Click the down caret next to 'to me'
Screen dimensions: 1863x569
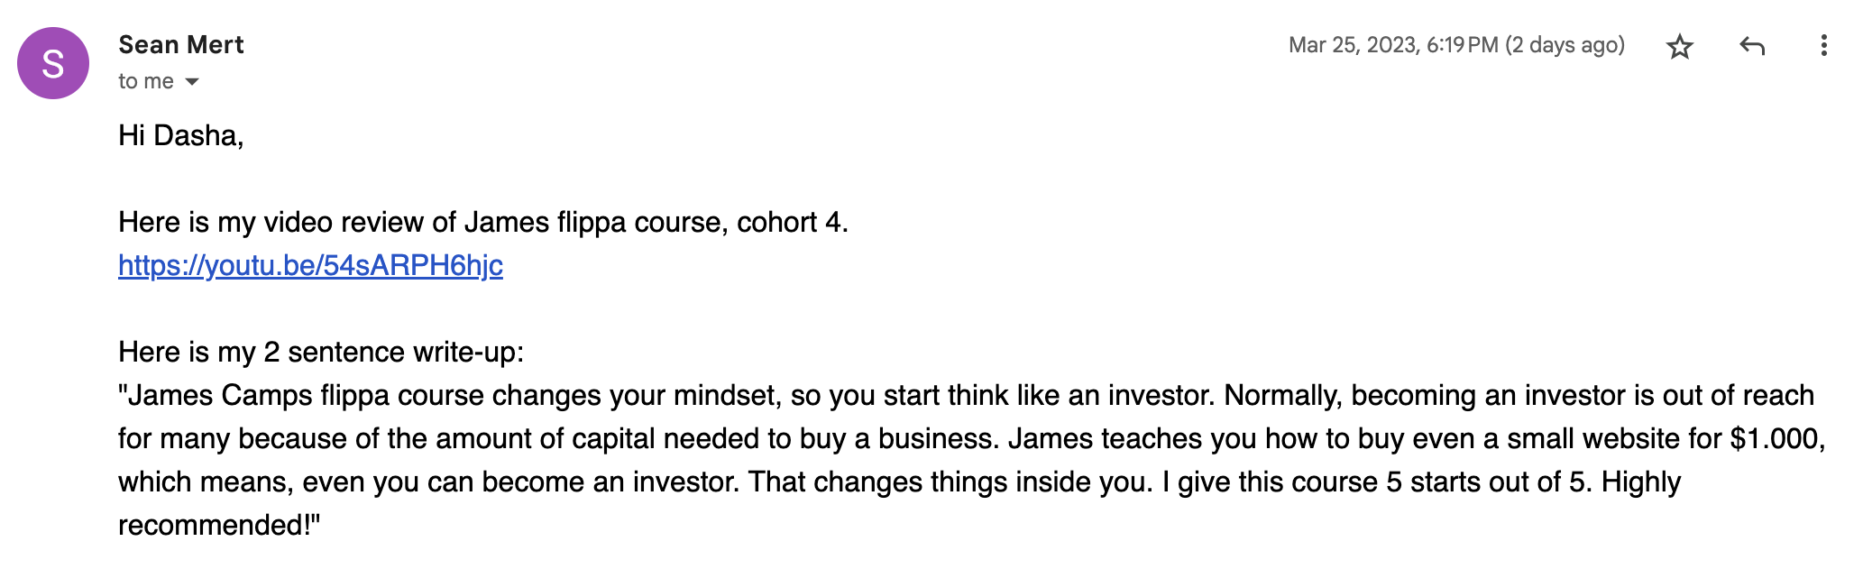coord(192,81)
